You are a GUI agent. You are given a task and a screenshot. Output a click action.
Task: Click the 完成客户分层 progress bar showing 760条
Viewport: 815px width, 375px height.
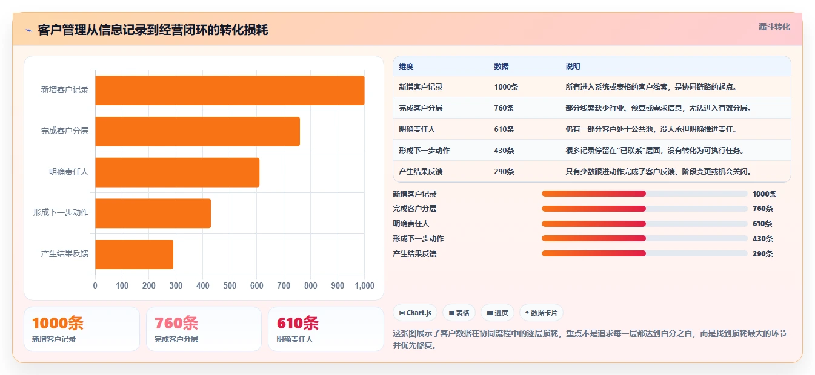click(644, 209)
